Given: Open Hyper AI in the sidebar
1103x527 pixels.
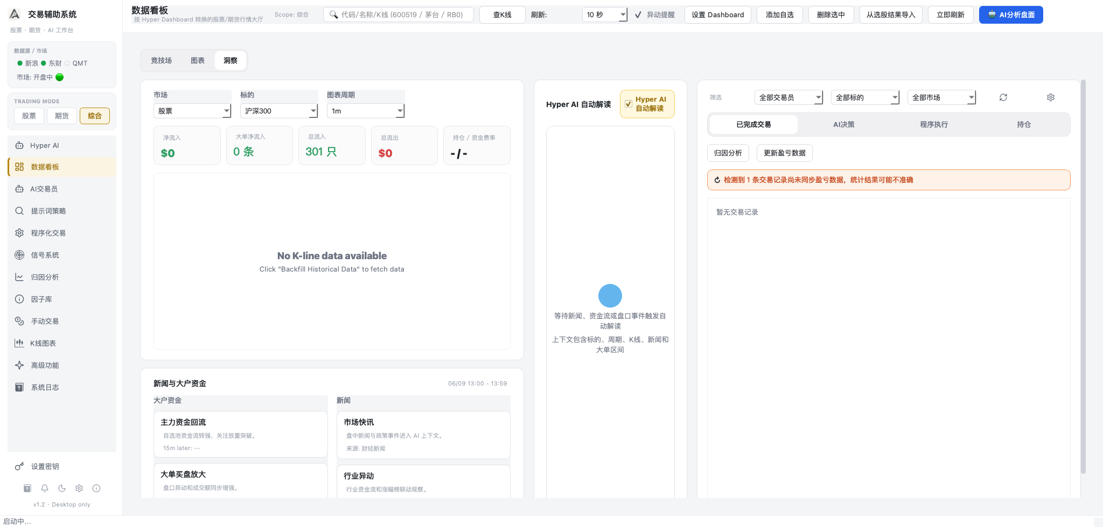Looking at the screenshot, I should click(x=62, y=145).
